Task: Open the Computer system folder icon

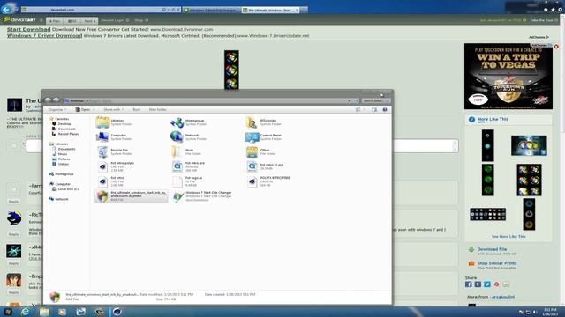Action: pos(102,137)
